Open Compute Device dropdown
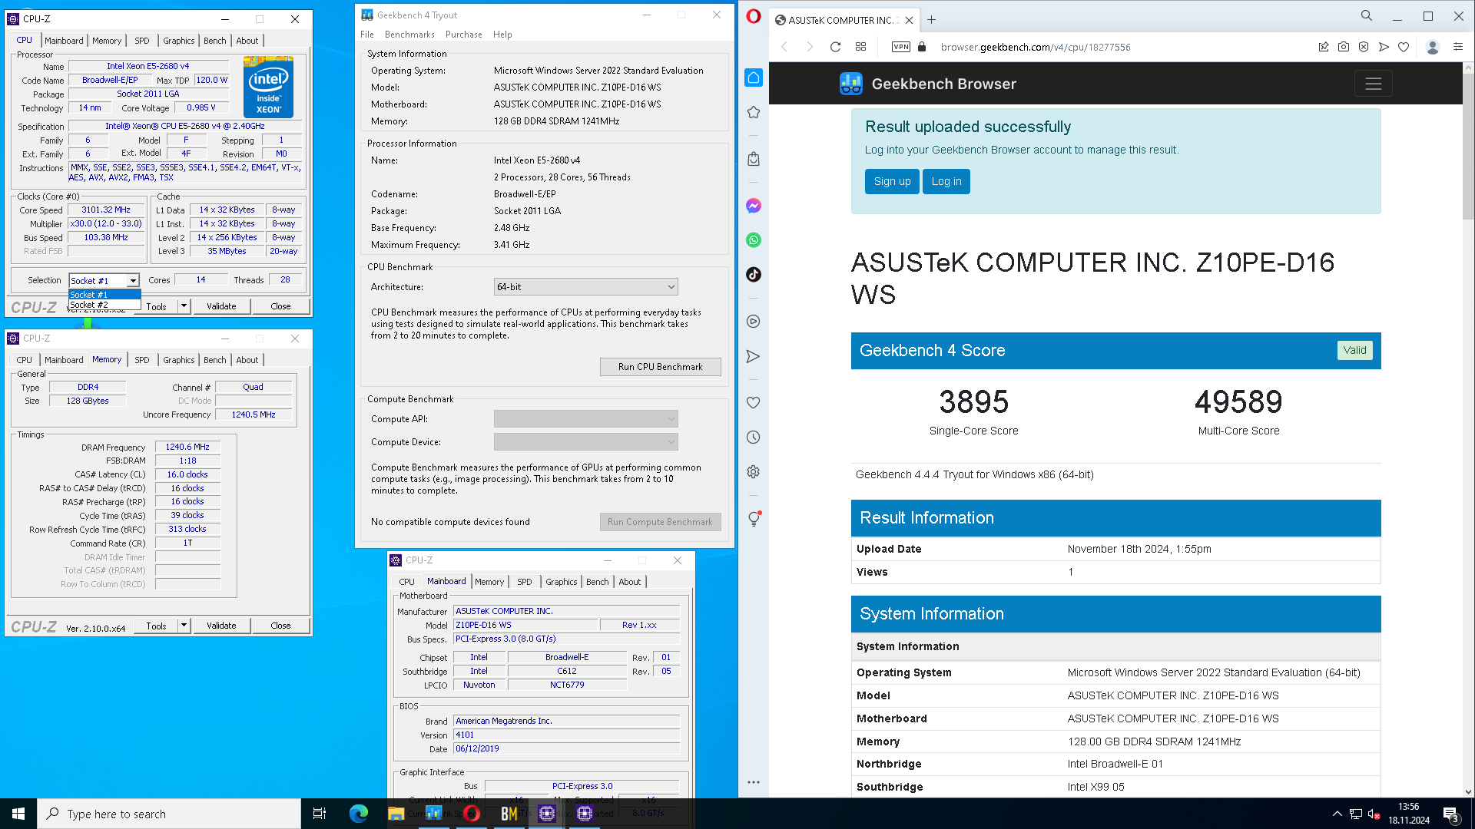 586,442
